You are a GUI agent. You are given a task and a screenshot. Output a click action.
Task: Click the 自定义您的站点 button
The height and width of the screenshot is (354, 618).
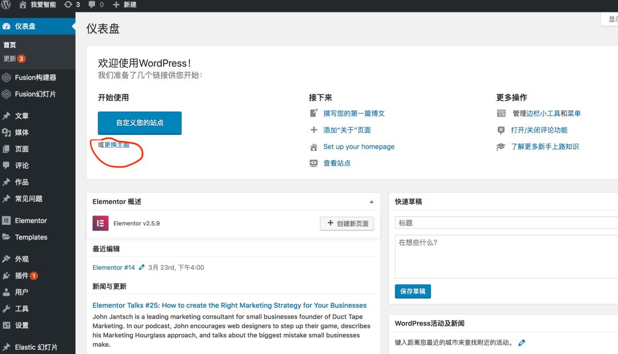(140, 123)
